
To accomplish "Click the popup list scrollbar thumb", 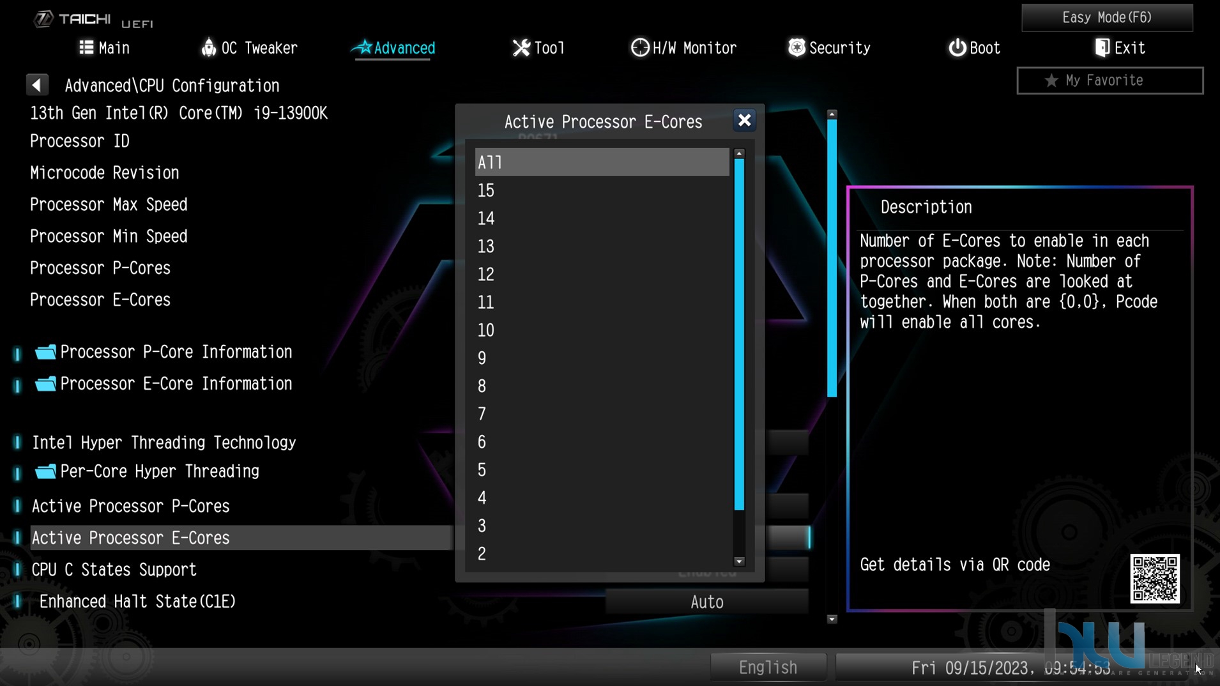I will [739, 335].
